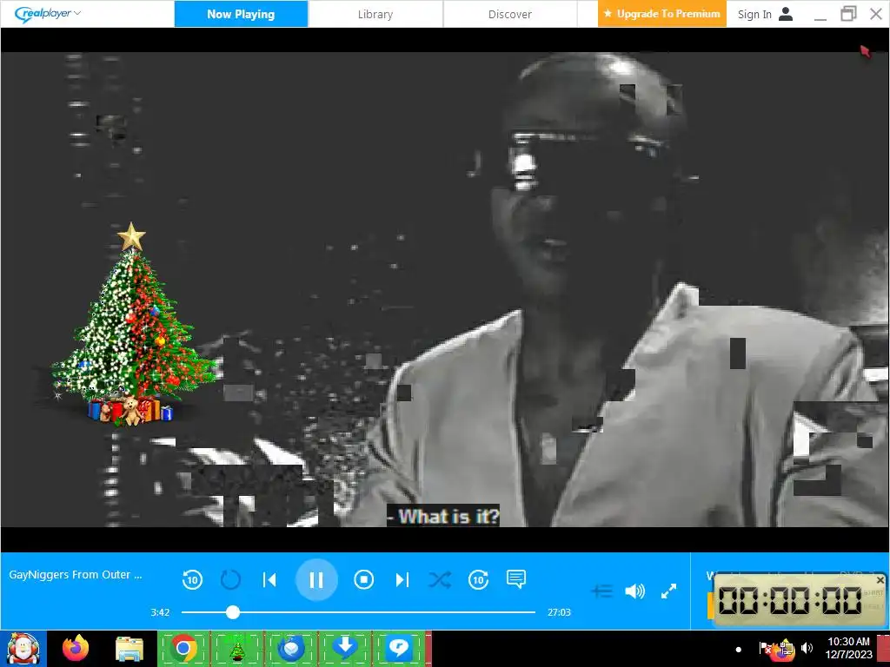Select the RealPlayer taskbar icon
The width and height of the screenshot is (890, 667).
(x=399, y=649)
